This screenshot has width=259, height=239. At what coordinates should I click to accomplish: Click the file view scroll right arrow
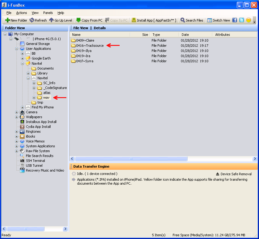point(255,159)
